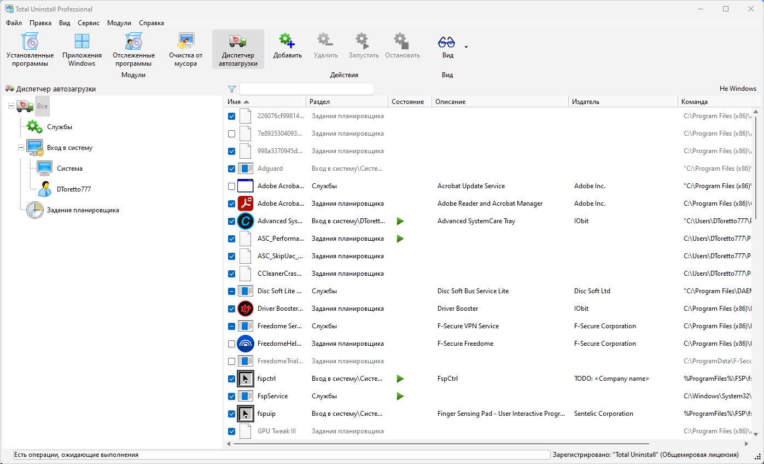Select the DToretto777 user node

(73, 189)
